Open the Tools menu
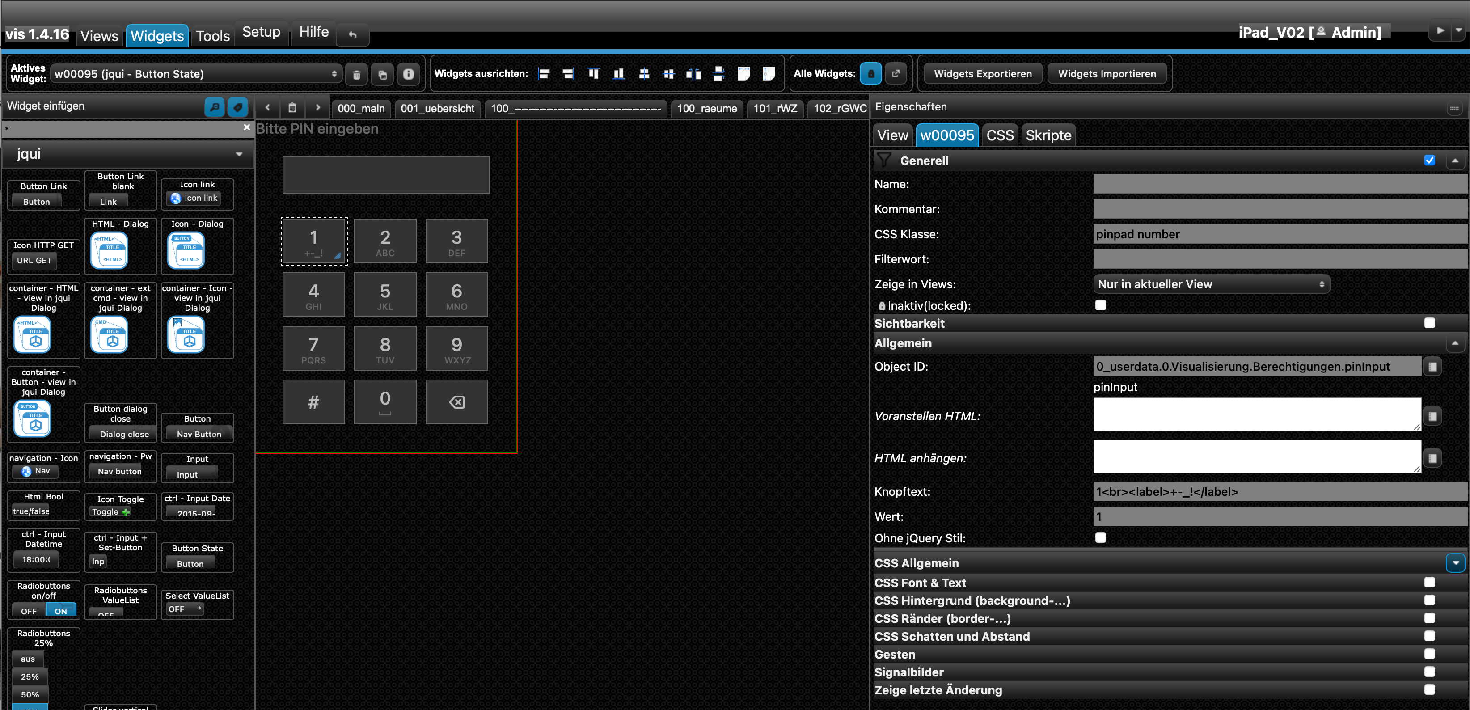1470x710 pixels. 212,36
